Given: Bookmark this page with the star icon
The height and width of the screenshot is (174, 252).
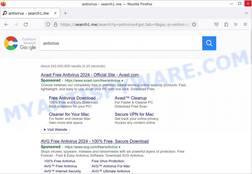Looking at the screenshot, I should pyautogui.click(x=194, y=24).
